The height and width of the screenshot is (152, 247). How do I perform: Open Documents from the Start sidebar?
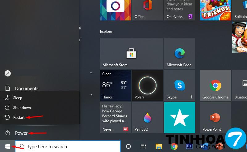(x=27, y=89)
